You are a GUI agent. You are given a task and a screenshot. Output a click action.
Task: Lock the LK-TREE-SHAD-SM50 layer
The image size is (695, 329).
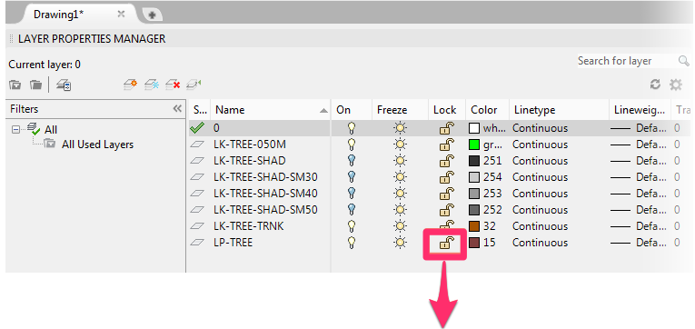[447, 210]
